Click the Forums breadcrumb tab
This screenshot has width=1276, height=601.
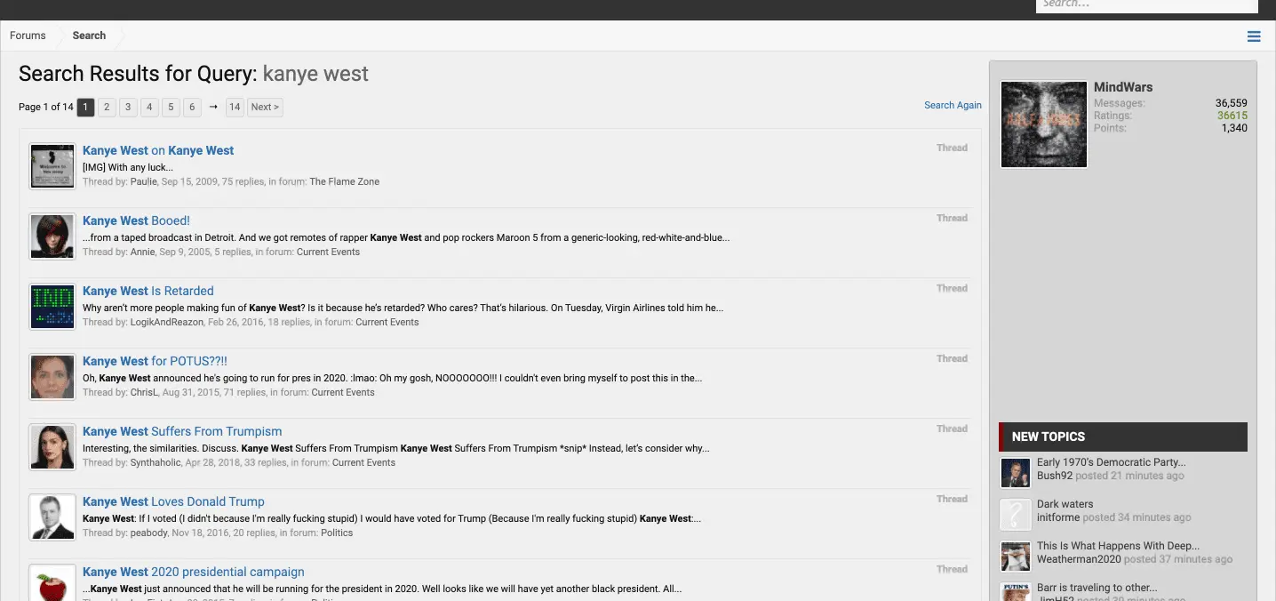click(x=28, y=36)
